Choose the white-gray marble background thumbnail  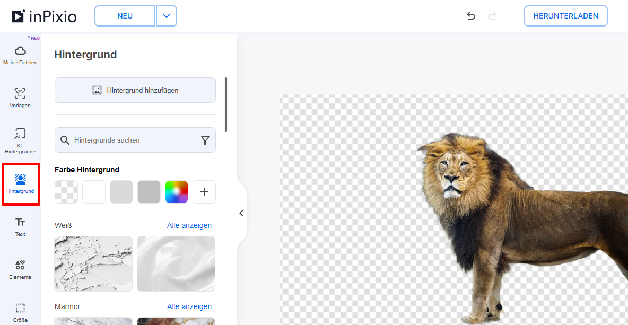[93, 321]
